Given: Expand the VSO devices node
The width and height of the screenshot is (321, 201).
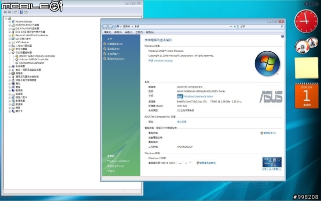Looking at the screenshot, I should click(10, 42).
